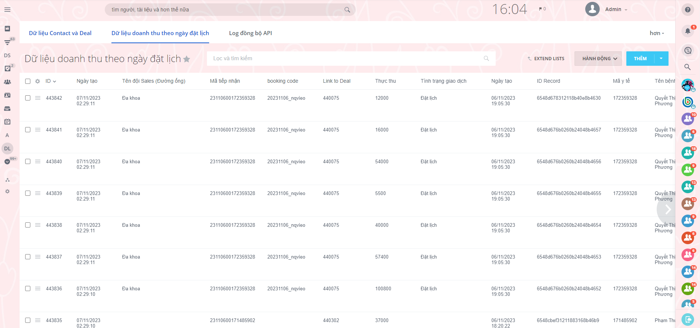Select the checkbox for row 443836
The height and width of the screenshot is (328, 700).
(28, 288)
